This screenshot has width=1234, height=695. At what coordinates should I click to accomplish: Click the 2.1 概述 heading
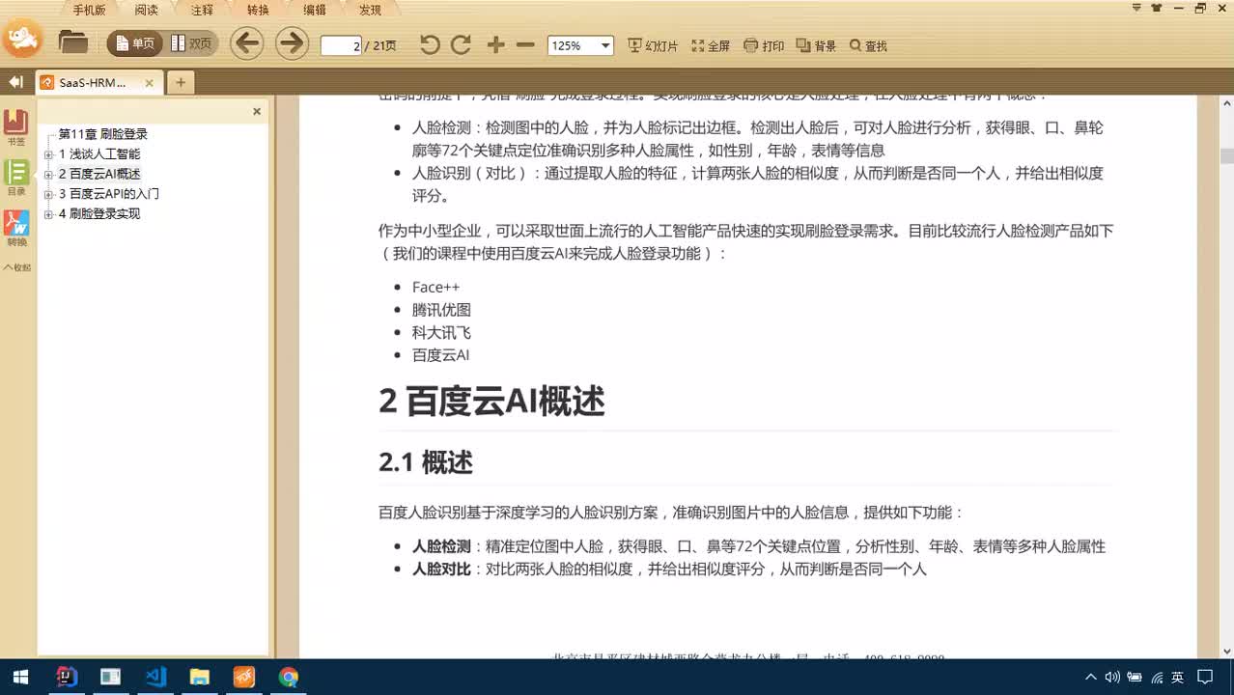point(426,462)
